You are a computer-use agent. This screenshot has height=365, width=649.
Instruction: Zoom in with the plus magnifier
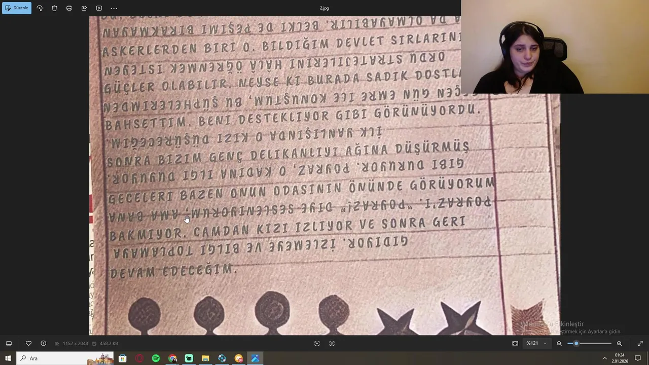click(x=619, y=343)
